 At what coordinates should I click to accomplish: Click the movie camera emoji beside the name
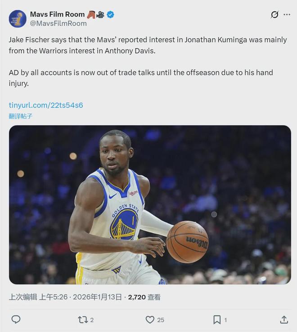point(100,14)
